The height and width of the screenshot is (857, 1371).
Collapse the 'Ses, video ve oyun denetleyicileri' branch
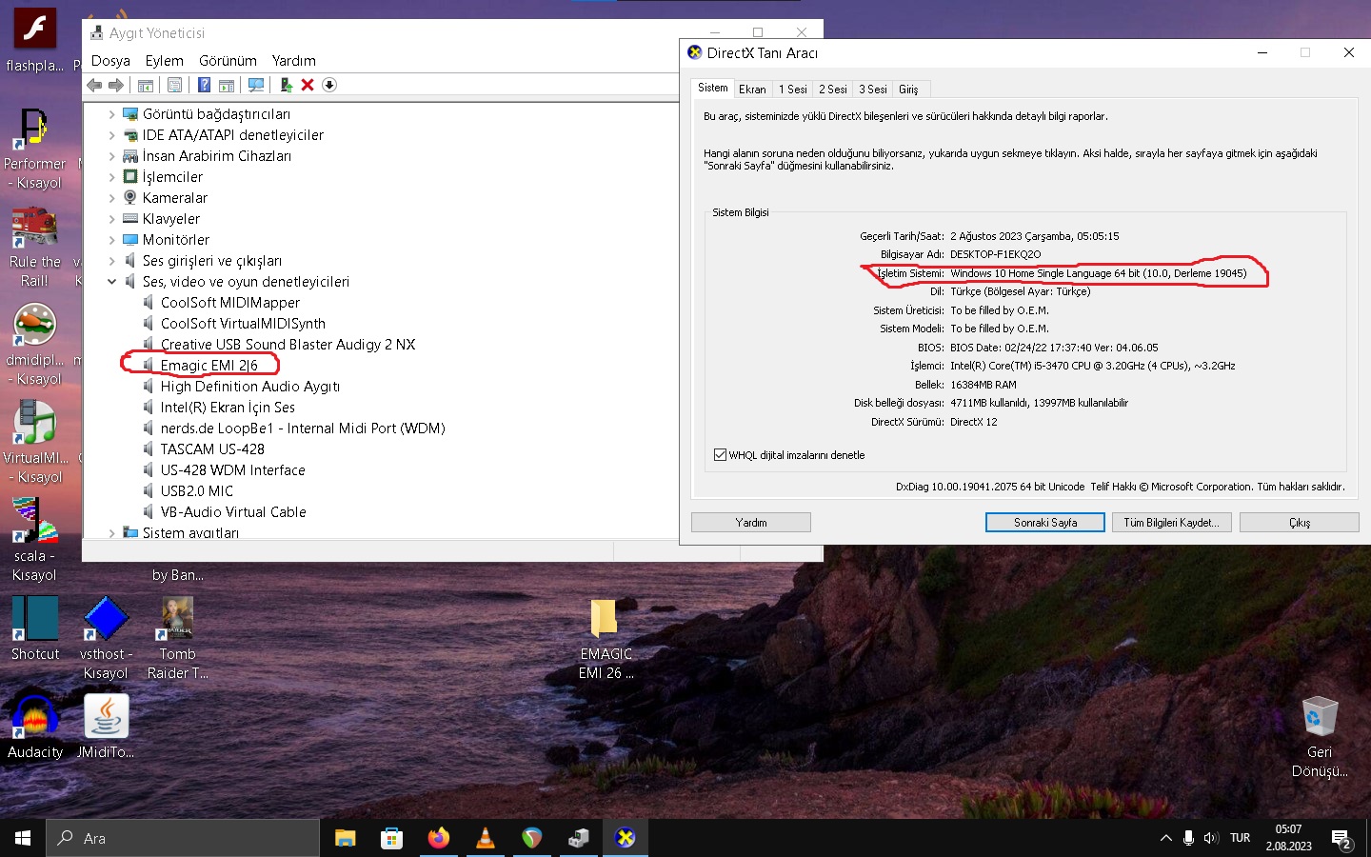pyautogui.click(x=111, y=281)
